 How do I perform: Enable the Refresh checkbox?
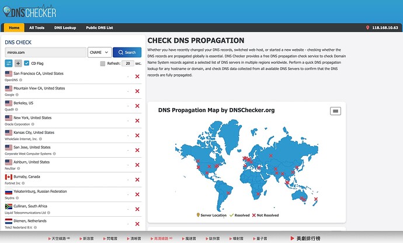coord(103,64)
